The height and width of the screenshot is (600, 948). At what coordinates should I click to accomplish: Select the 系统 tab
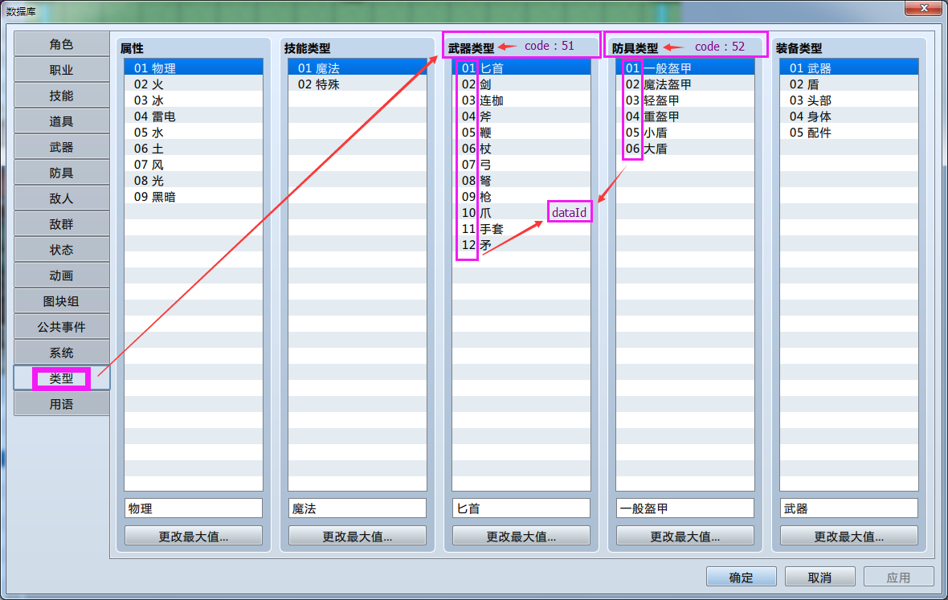(x=61, y=353)
